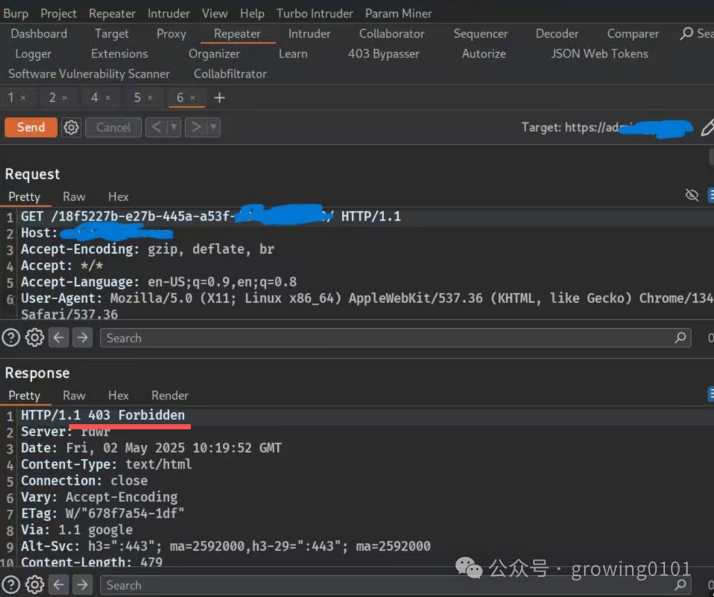Click the orange Send button
Image resolution: width=714 pixels, height=597 pixels.
(30, 127)
